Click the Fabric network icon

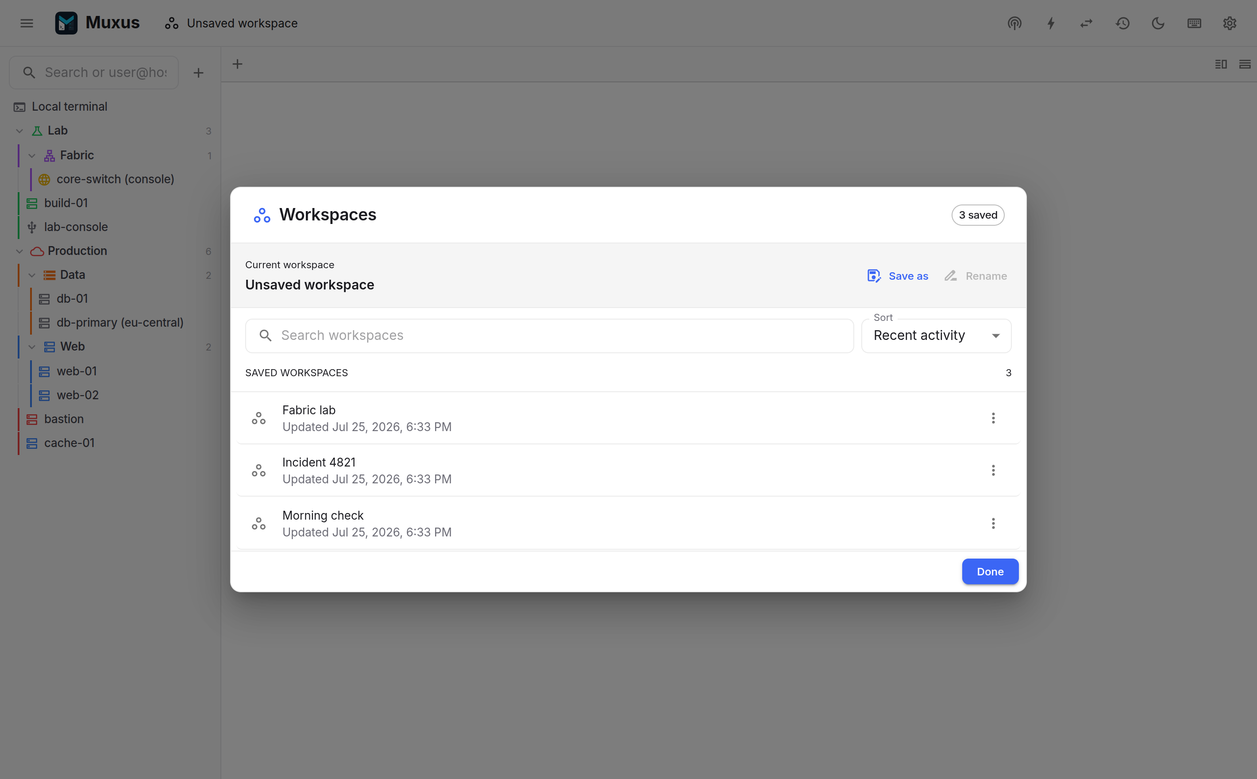(x=50, y=156)
